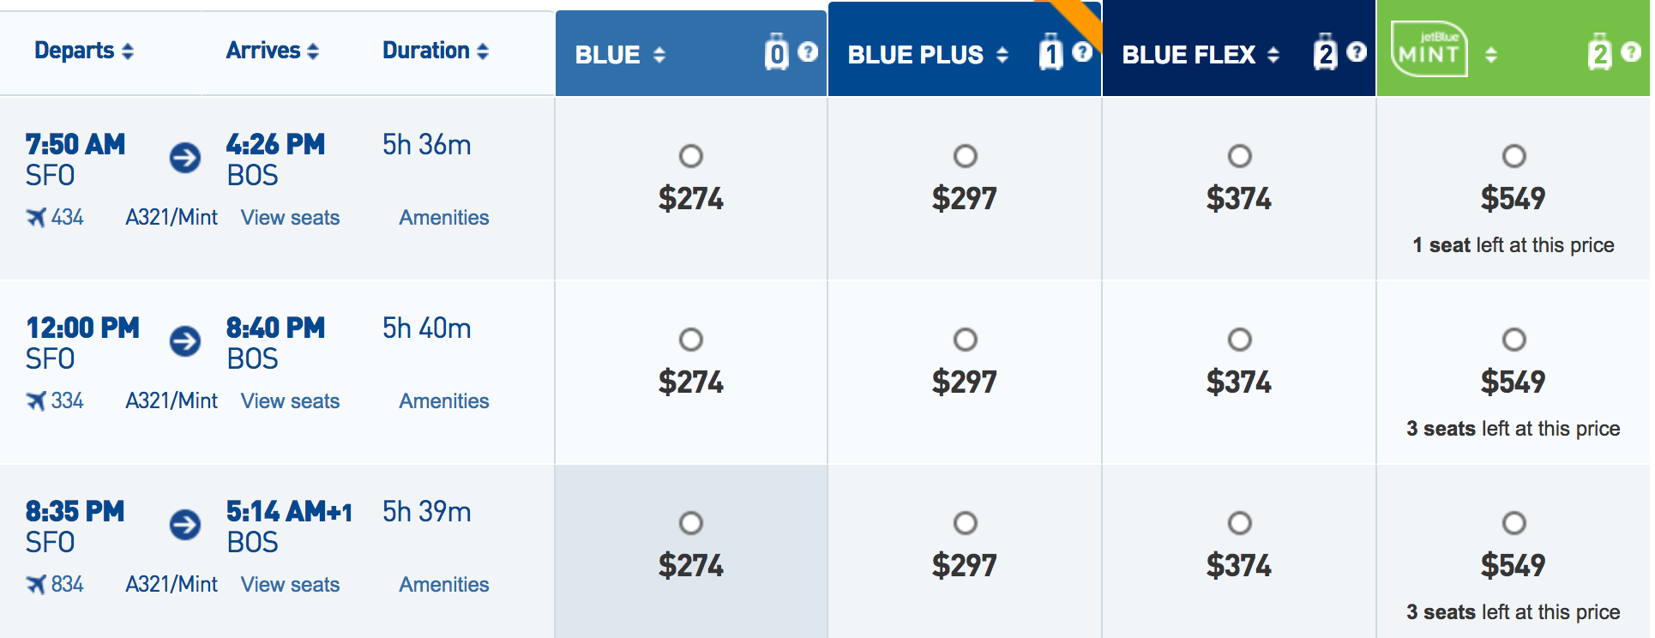Select the $297 Blue Plus fare for 8:35 PM flight

(x=965, y=523)
